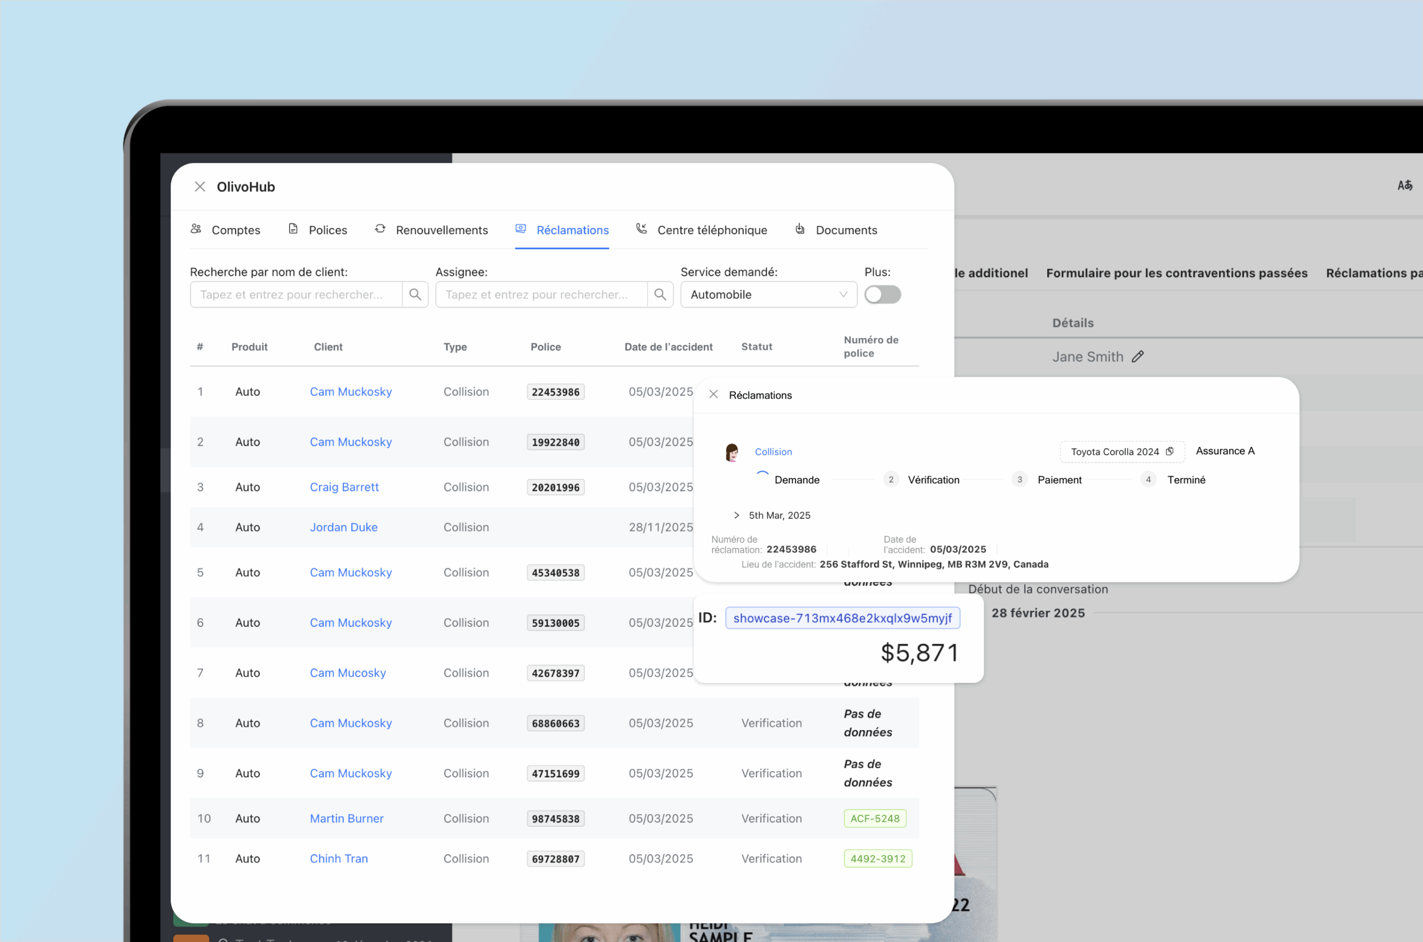1423x942 pixels.
Task: Toggle the Plus switch on
Action: pyautogui.click(x=882, y=294)
